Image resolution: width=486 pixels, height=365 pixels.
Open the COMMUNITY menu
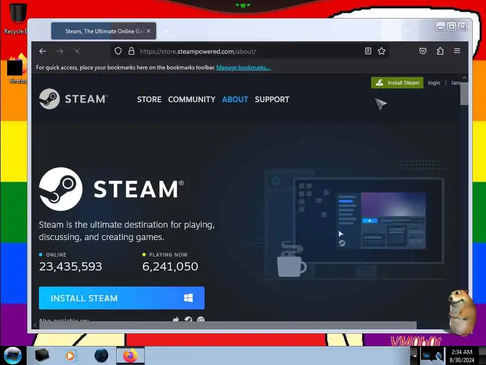(x=192, y=99)
